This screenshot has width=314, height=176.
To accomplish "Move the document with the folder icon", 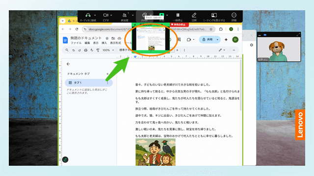I will (113, 38).
